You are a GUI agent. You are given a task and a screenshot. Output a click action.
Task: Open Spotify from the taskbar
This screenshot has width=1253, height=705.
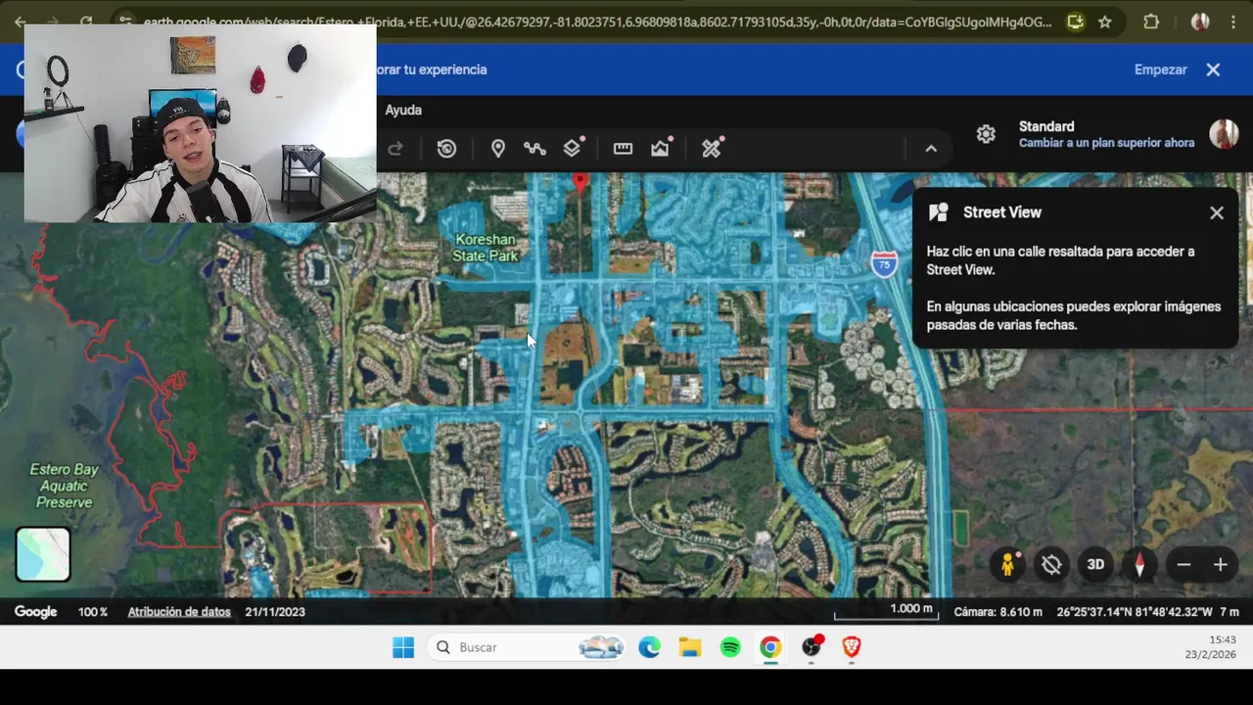pyautogui.click(x=730, y=647)
